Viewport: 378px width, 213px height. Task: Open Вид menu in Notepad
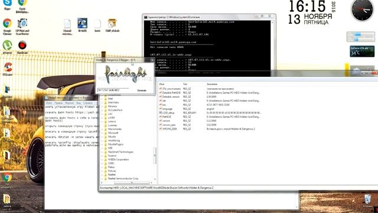(x=79, y=103)
